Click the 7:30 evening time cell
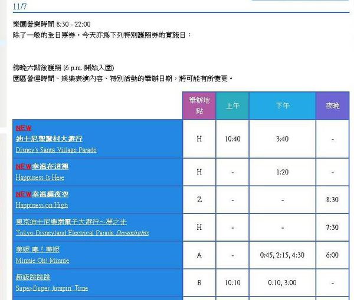 pos(333,228)
